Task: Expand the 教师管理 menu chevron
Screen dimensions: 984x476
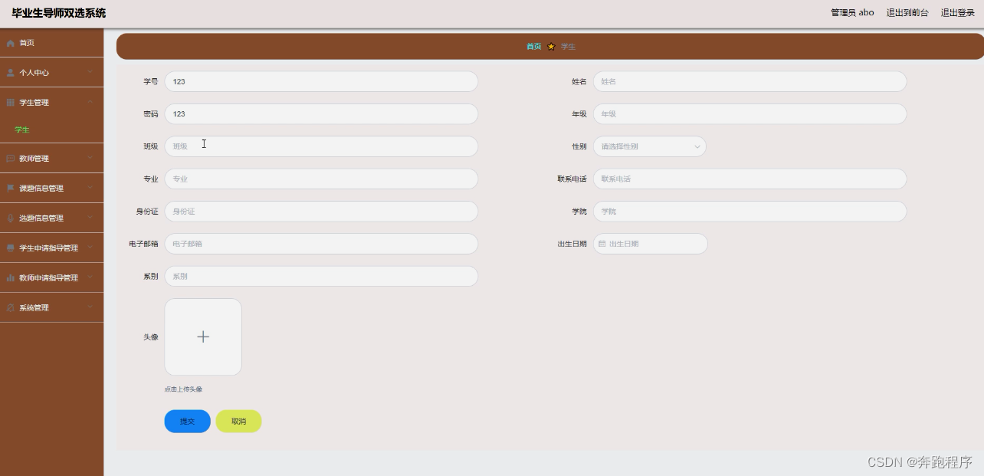Action: tap(90, 159)
